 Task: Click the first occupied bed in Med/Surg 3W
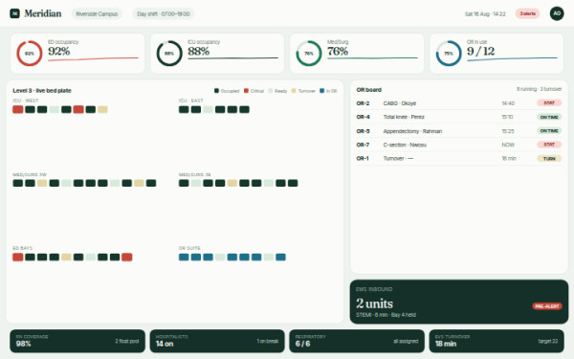tap(18, 183)
